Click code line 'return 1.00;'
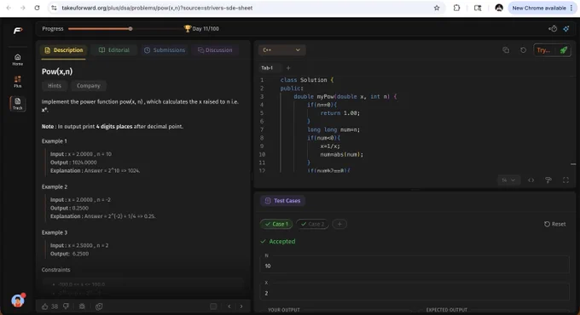This screenshot has height=315, width=580. pos(339,113)
